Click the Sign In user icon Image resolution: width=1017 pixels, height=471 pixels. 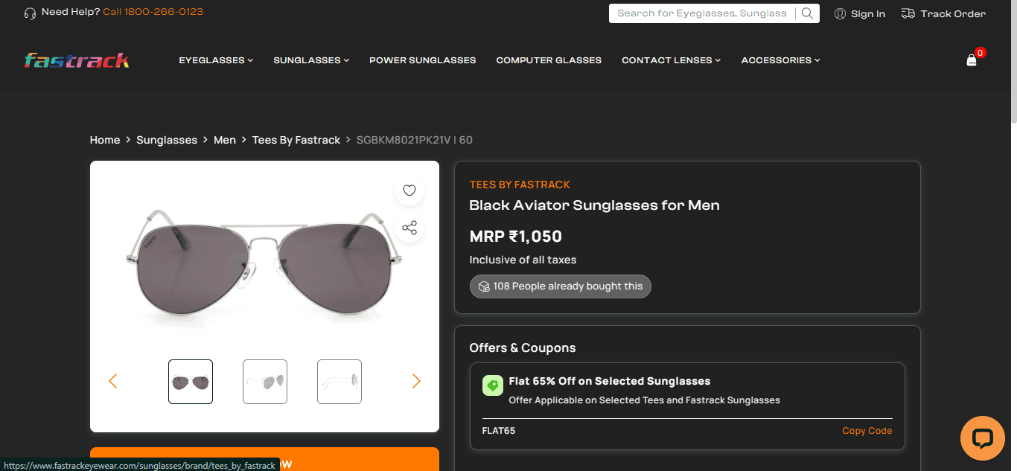point(840,13)
